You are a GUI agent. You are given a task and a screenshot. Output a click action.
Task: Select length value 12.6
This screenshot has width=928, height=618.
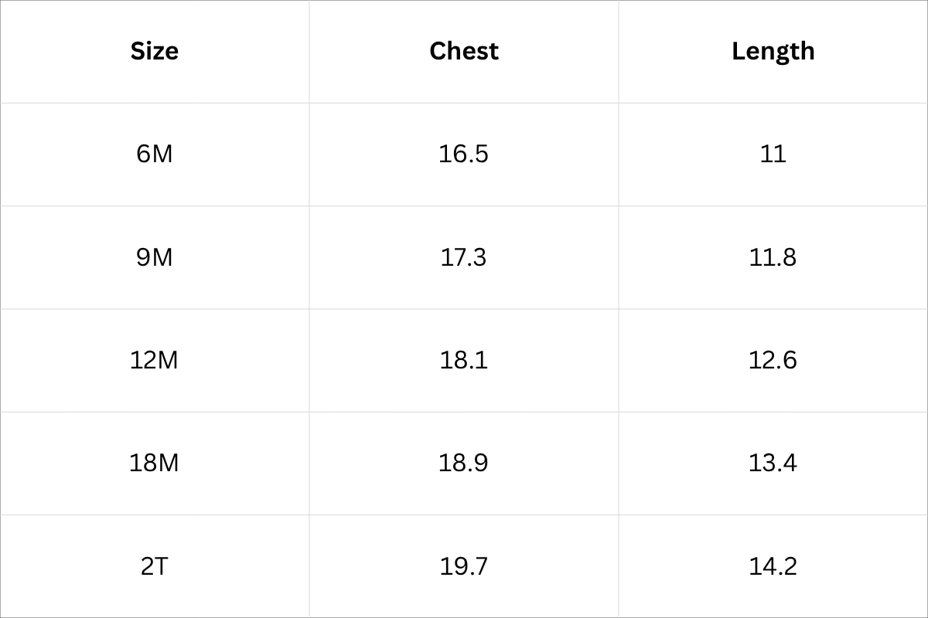point(773,360)
